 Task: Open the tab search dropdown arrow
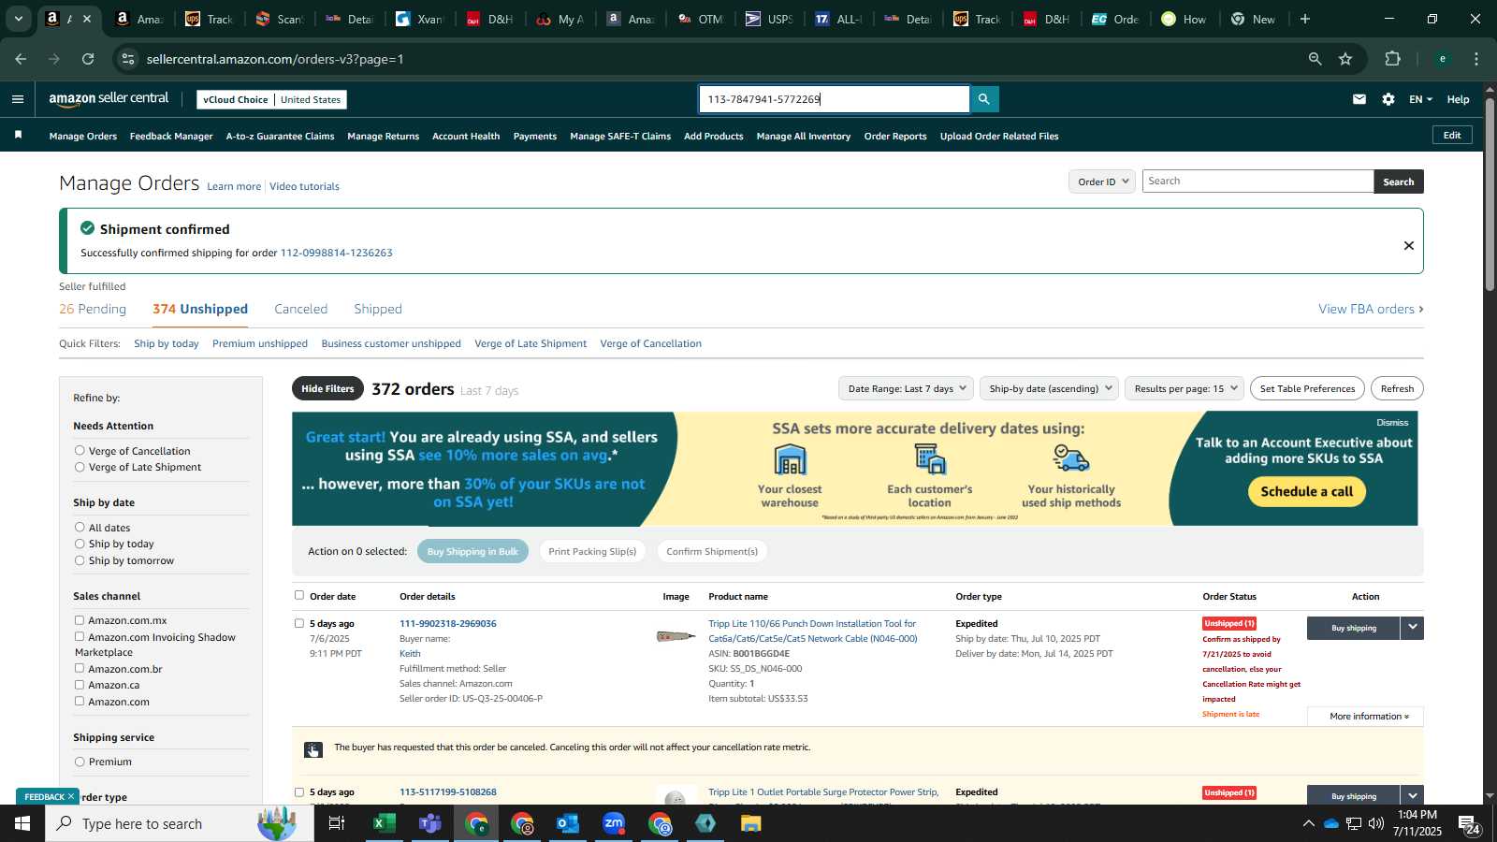(18, 19)
